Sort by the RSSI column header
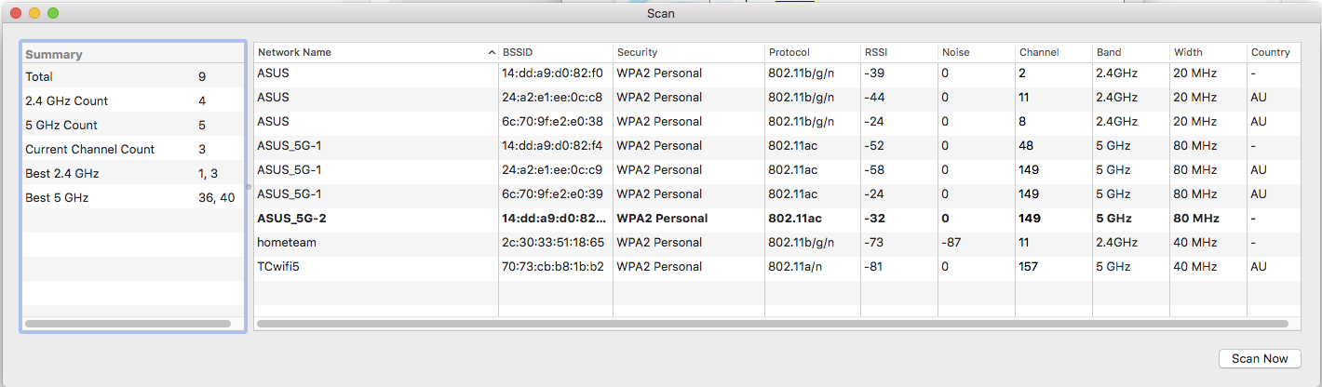1322x387 pixels. (875, 52)
